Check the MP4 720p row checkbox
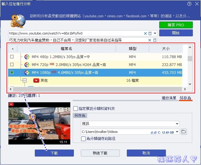The width and height of the screenshot is (201, 165). click(12, 64)
